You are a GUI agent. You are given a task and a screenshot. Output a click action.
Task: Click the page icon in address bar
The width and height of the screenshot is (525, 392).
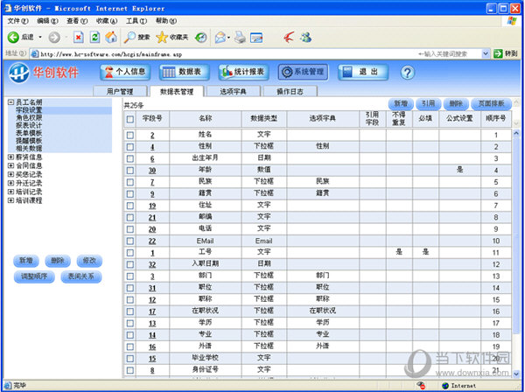pyautogui.click(x=34, y=53)
